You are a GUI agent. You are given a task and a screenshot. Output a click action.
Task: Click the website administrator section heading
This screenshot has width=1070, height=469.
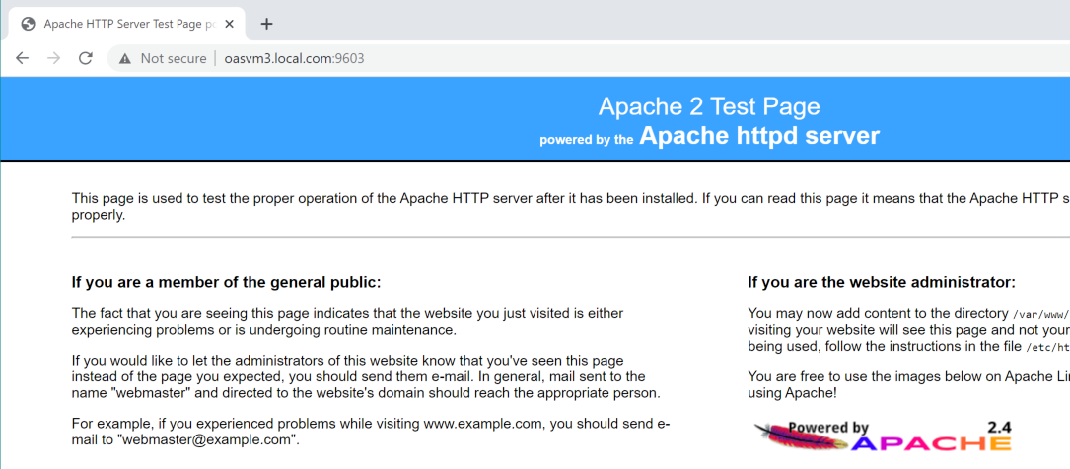click(x=882, y=282)
